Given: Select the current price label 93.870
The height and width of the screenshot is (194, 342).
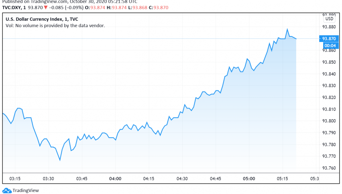Looking at the screenshot, I should [329, 39].
